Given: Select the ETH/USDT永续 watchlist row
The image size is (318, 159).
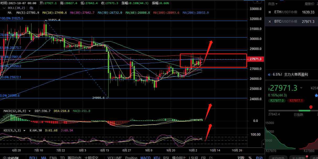Looking at the screenshot, I should point(291,12).
